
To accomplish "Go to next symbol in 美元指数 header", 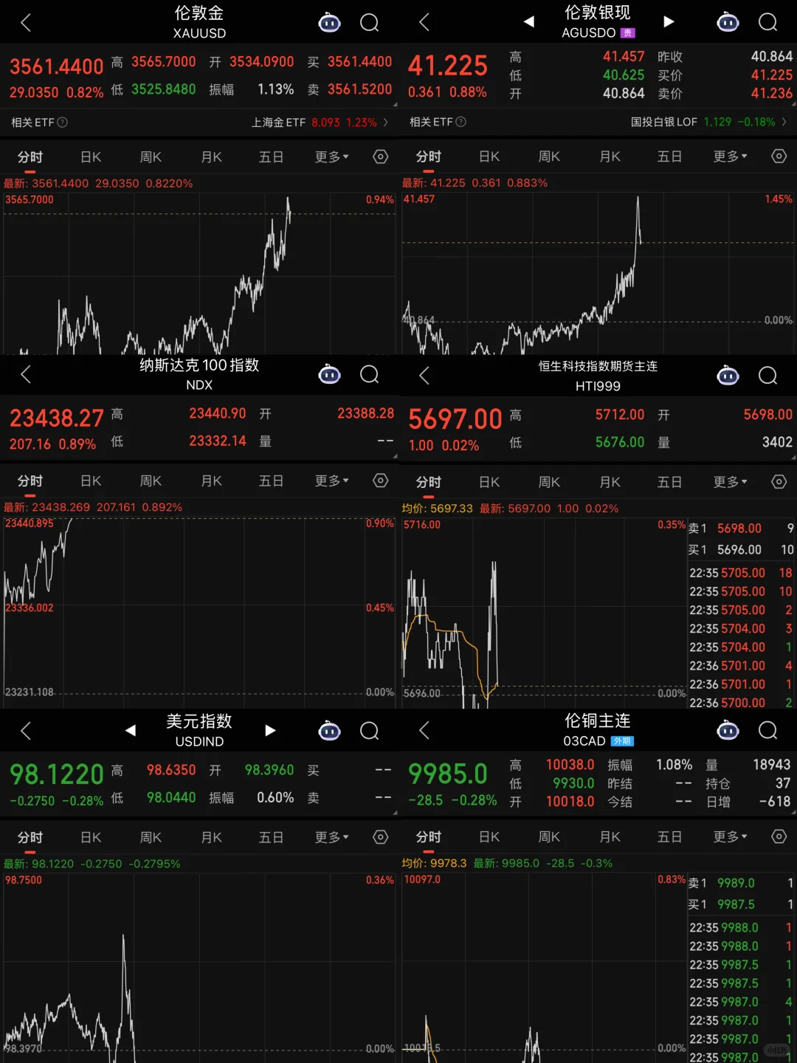I will pos(270,730).
